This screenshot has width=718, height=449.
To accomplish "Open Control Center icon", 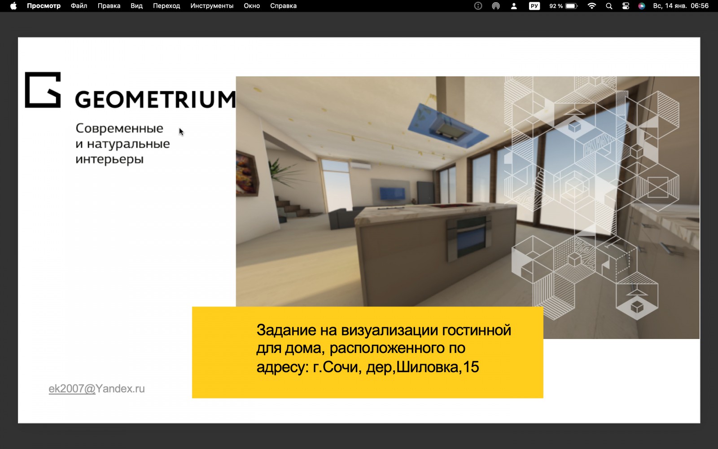I will click(x=626, y=6).
